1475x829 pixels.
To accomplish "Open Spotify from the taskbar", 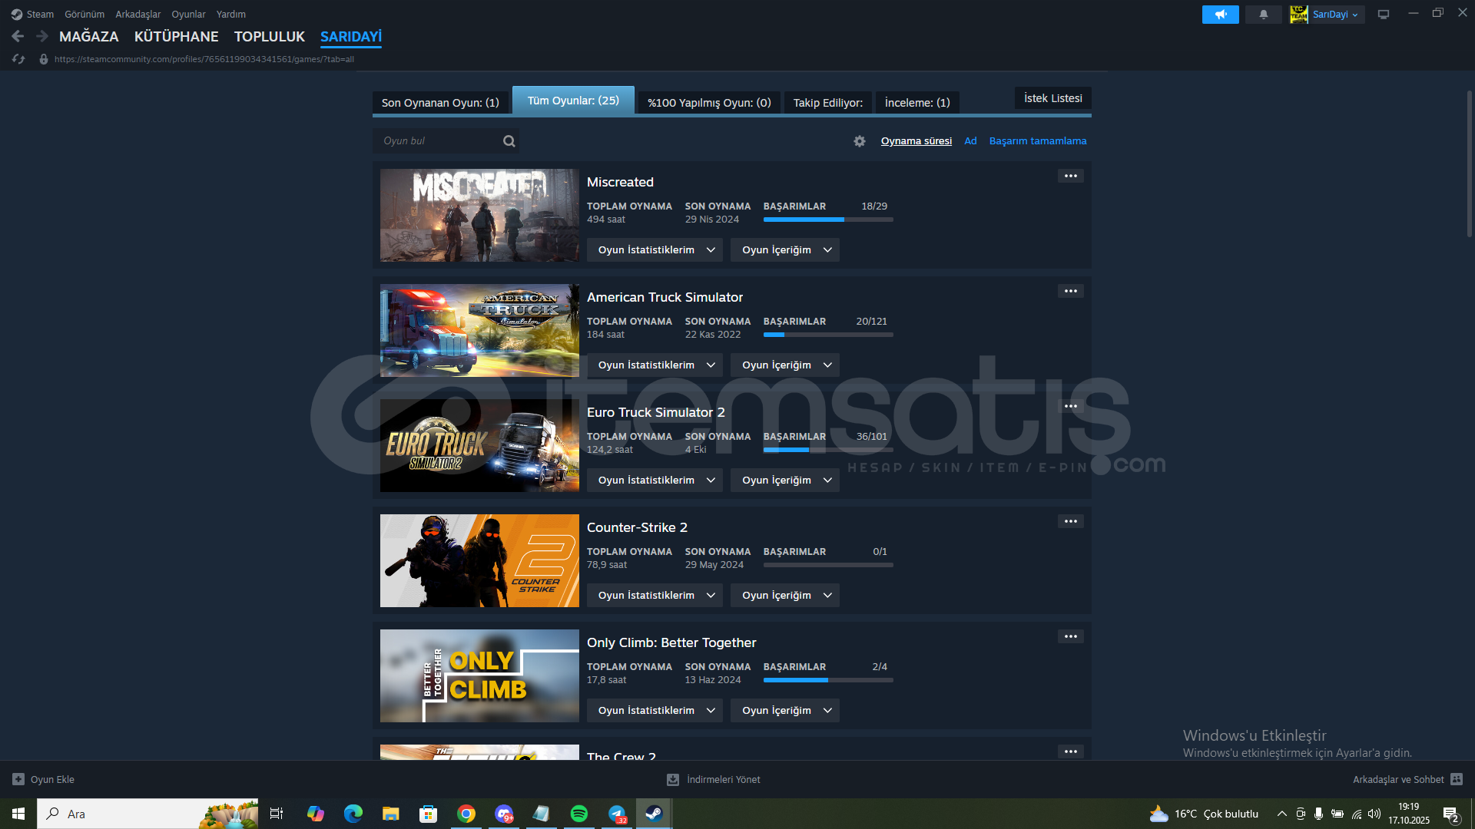I will (x=578, y=814).
